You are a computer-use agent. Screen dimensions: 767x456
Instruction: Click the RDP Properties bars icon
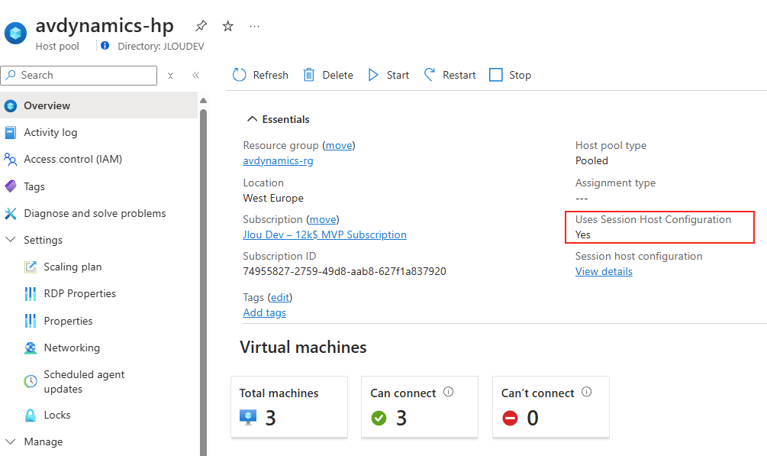tap(31, 293)
